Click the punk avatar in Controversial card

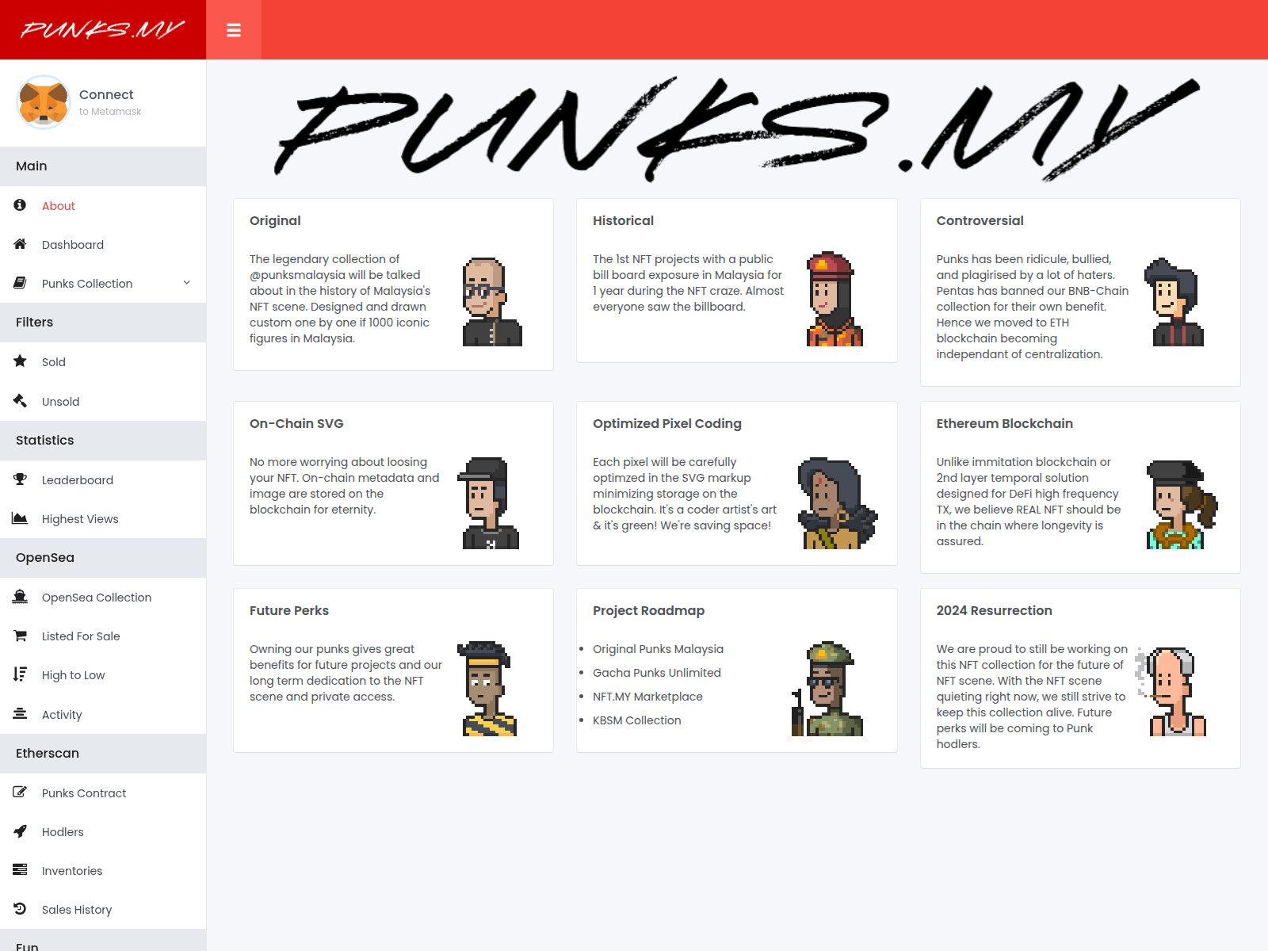coord(1174,302)
